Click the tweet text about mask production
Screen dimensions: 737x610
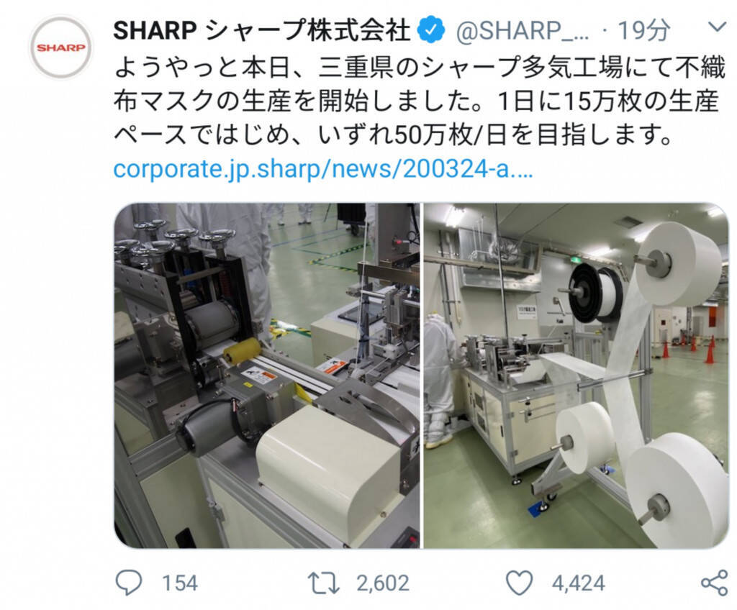(x=420, y=101)
